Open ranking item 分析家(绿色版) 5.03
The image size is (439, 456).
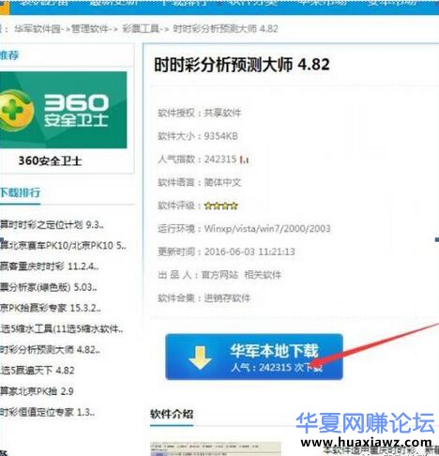[x=49, y=287]
